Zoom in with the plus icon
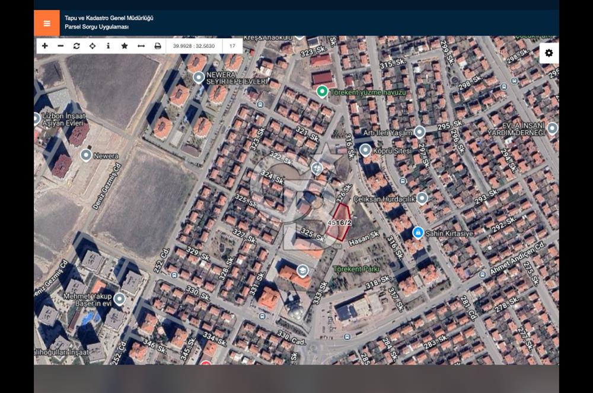This screenshot has height=393, width=593. pos(44,46)
